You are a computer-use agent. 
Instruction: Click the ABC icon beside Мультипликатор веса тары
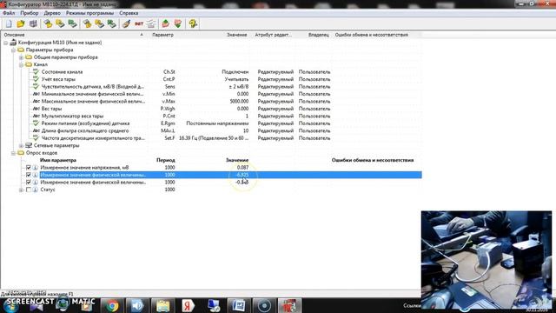[36, 116]
